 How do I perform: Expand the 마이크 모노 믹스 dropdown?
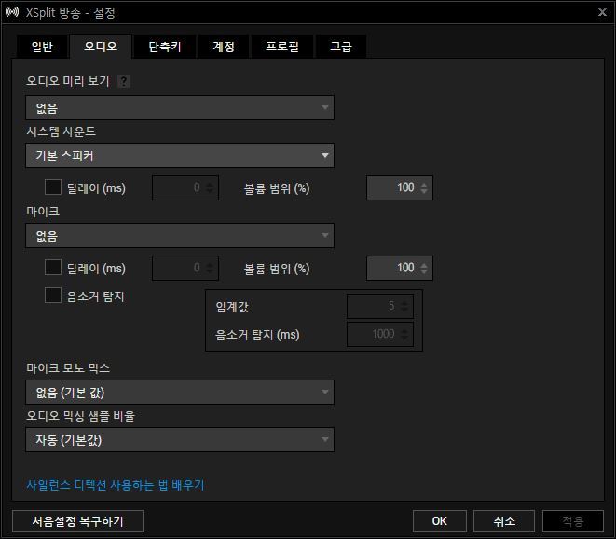point(180,392)
